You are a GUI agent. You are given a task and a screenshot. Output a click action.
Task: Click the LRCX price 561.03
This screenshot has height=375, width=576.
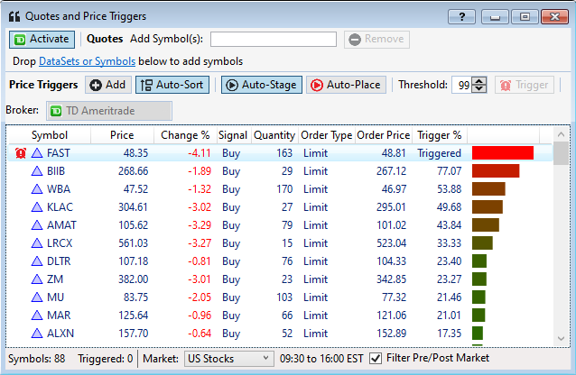coord(133,242)
